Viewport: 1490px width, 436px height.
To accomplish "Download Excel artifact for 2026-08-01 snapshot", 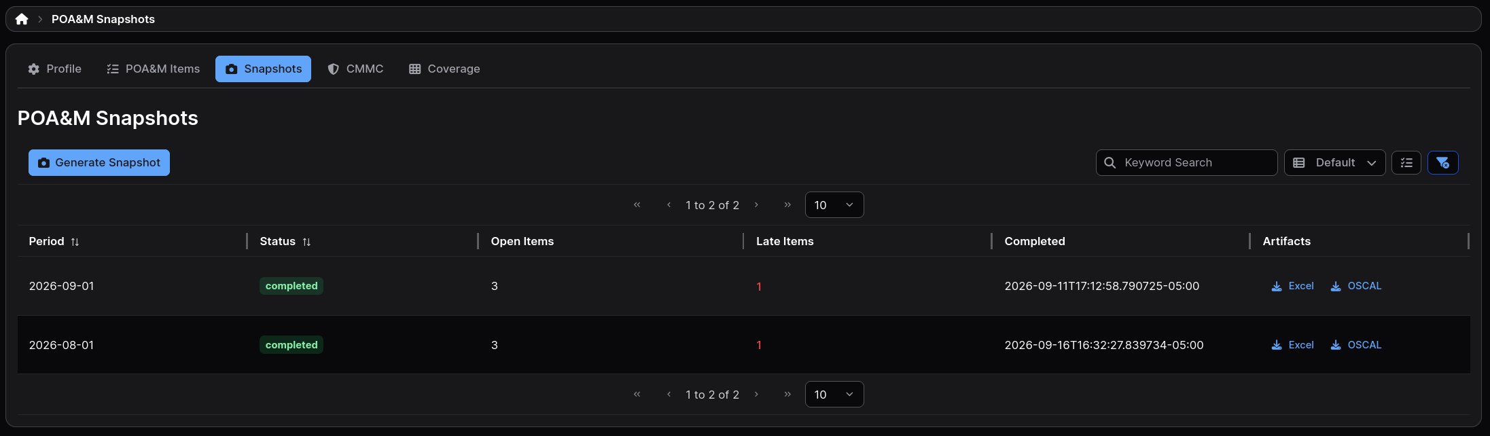I will tap(1292, 345).
